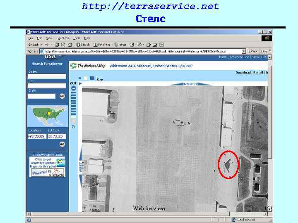This screenshot has width=298, height=223.
Task: Click the GO button under the coordinate fields
Action: pos(62,144)
